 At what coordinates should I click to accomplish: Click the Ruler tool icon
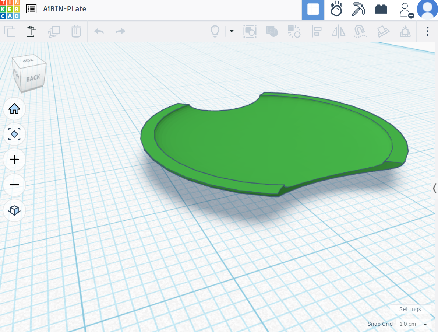coord(383,31)
